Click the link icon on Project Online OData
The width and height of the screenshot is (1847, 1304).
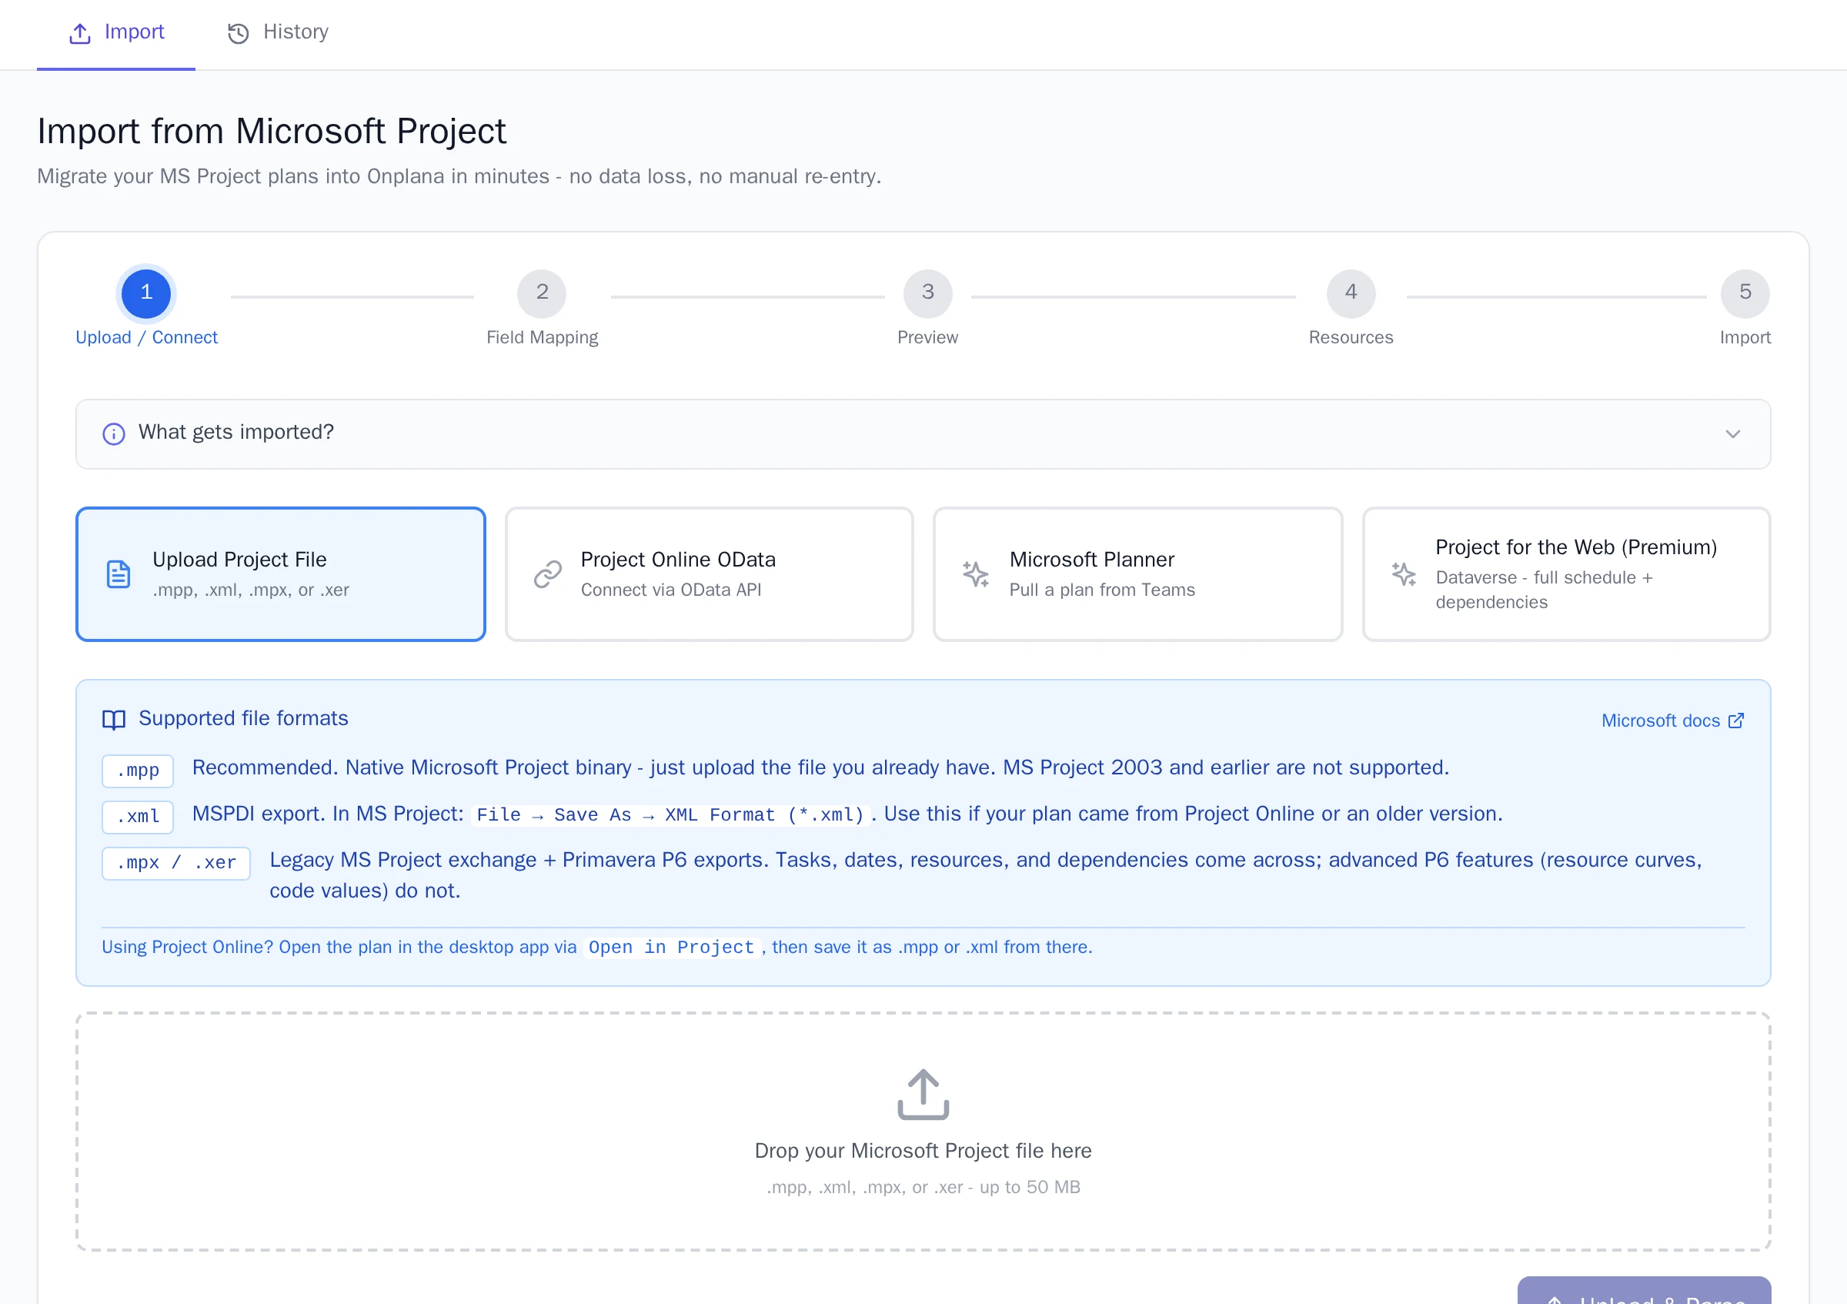[547, 574]
